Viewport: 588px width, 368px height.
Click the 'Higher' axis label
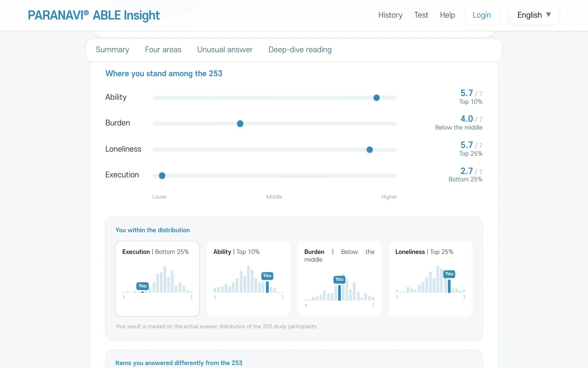tap(389, 197)
